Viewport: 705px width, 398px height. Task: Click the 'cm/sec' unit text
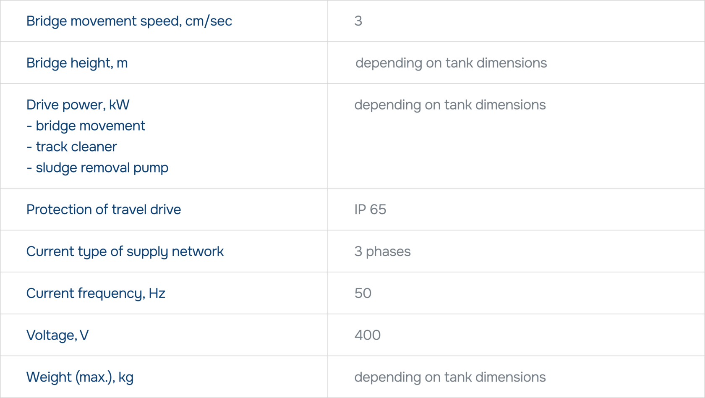click(209, 21)
